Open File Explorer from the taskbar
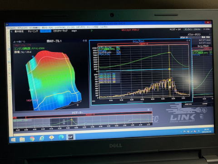 point(22,139)
